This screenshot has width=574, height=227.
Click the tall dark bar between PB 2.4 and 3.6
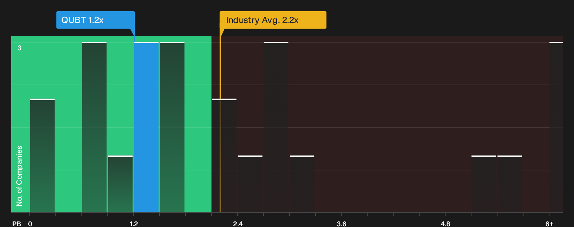(276, 127)
